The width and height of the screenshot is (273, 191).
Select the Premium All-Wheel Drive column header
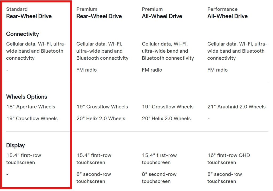[162, 13]
